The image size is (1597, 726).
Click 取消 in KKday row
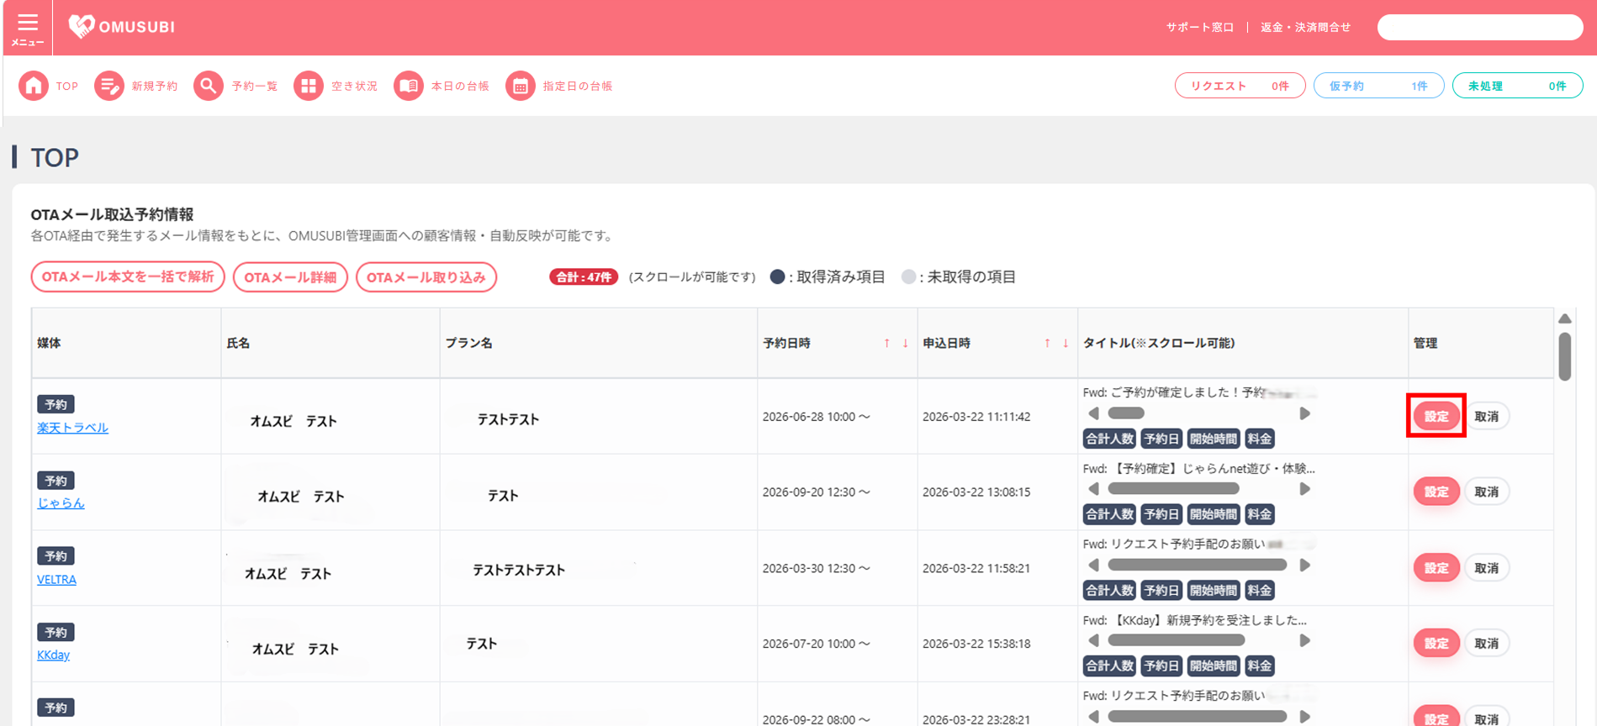pyautogui.click(x=1487, y=644)
